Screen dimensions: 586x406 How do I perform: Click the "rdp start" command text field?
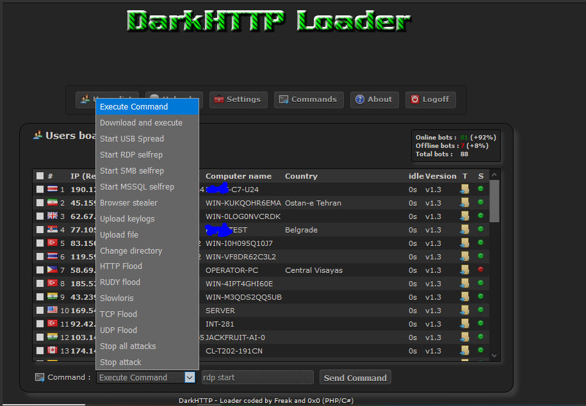(257, 378)
